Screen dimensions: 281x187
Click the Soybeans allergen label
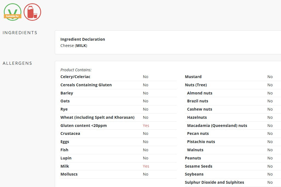(x=194, y=174)
